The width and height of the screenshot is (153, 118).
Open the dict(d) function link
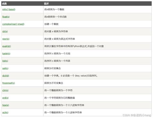coord(6,75)
